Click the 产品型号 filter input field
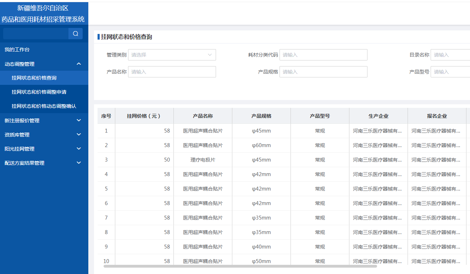The height and width of the screenshot is (274, 470). pyautogui.click(x=450, y=72)
